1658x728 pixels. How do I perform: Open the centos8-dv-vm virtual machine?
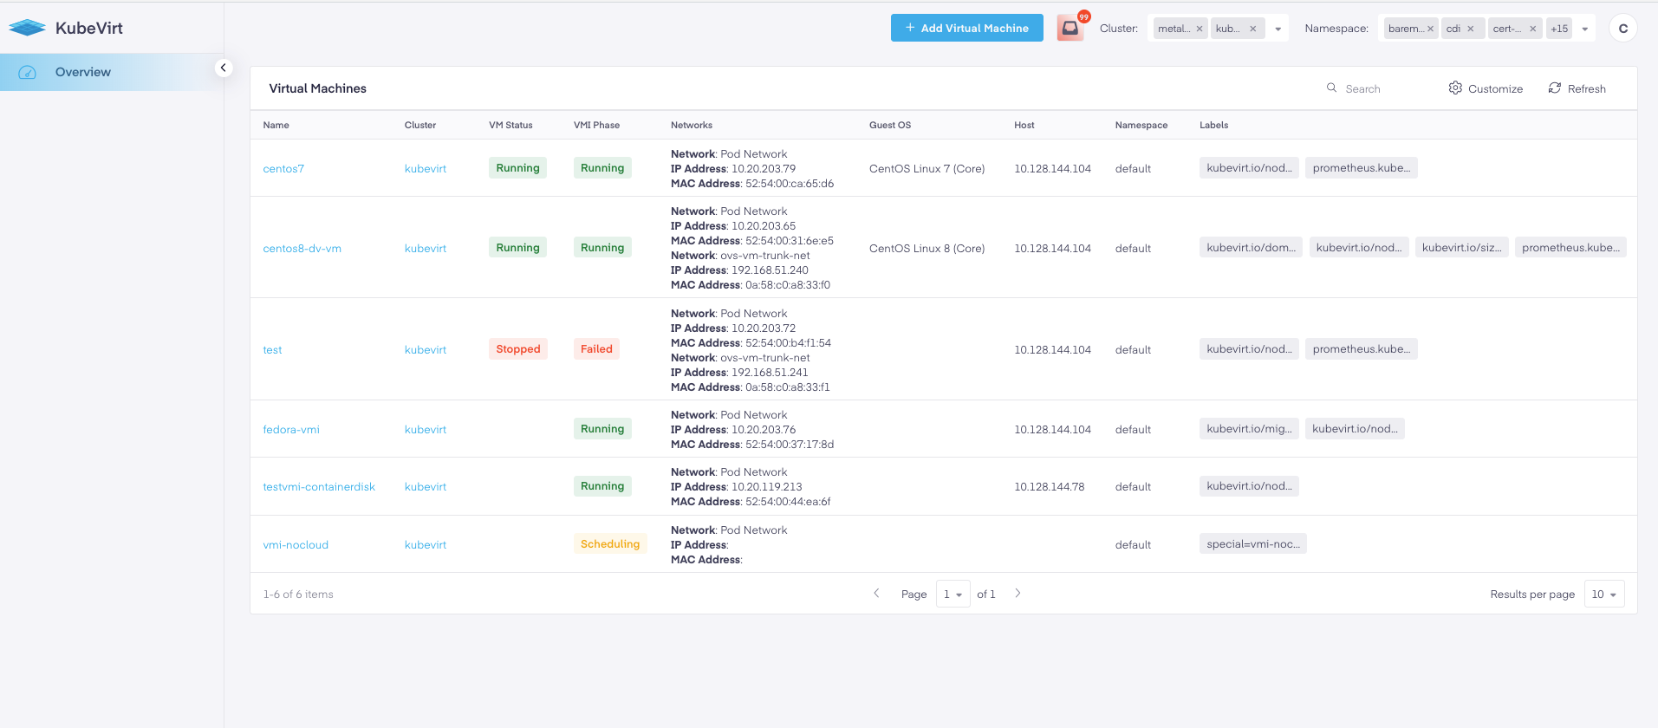click(x=302, y=248)
